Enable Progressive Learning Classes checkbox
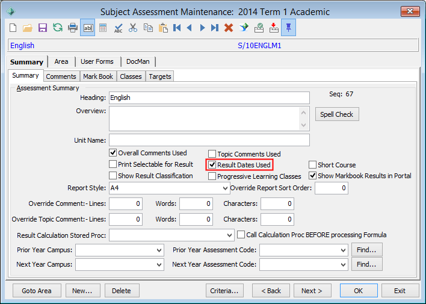Image resolution: width=426 pixels, height=304 pixels. (x=212, y=176)
